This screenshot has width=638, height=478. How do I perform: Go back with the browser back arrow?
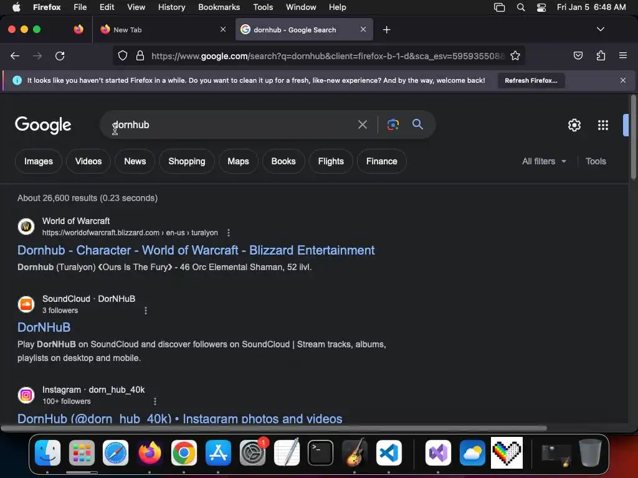(15, 55)
